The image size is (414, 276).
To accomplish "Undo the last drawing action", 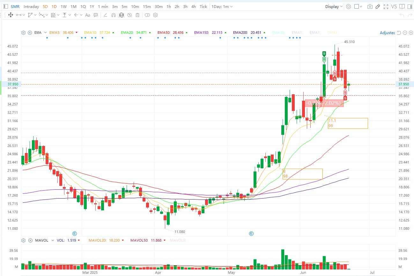I will pyautogui.click(x=402, y=15).
